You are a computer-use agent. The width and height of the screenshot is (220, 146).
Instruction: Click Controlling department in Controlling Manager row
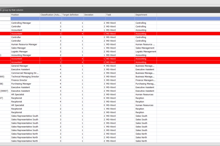[146, 23]
